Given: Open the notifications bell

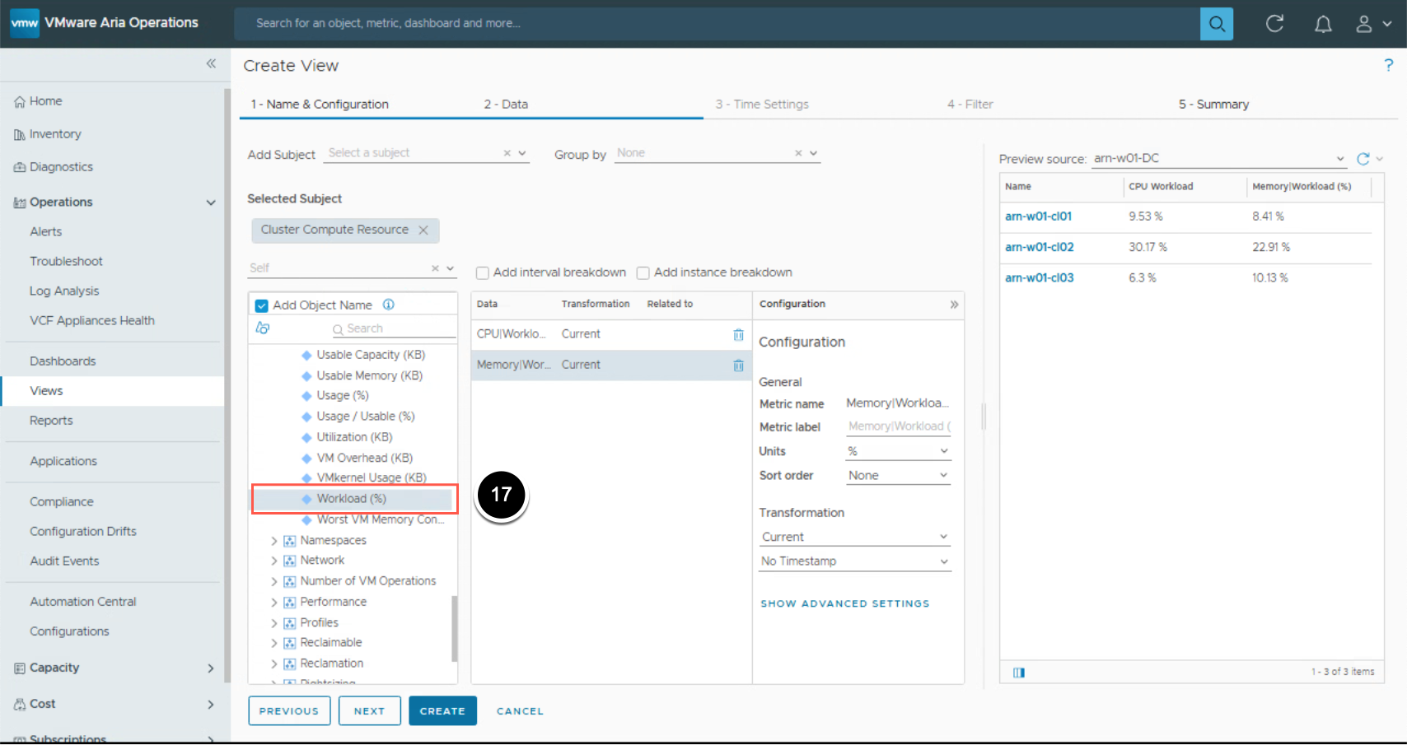Looking at the screenshot, I should [x=1322, y=24].
